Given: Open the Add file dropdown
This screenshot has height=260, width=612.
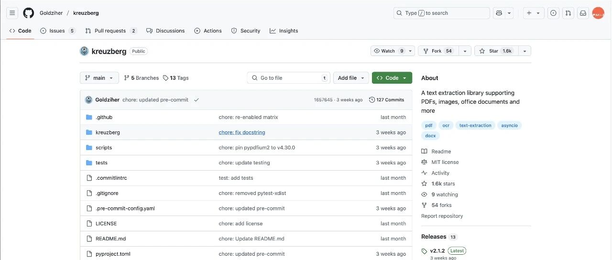Looking at the screenshot, I should pos(351,78).
